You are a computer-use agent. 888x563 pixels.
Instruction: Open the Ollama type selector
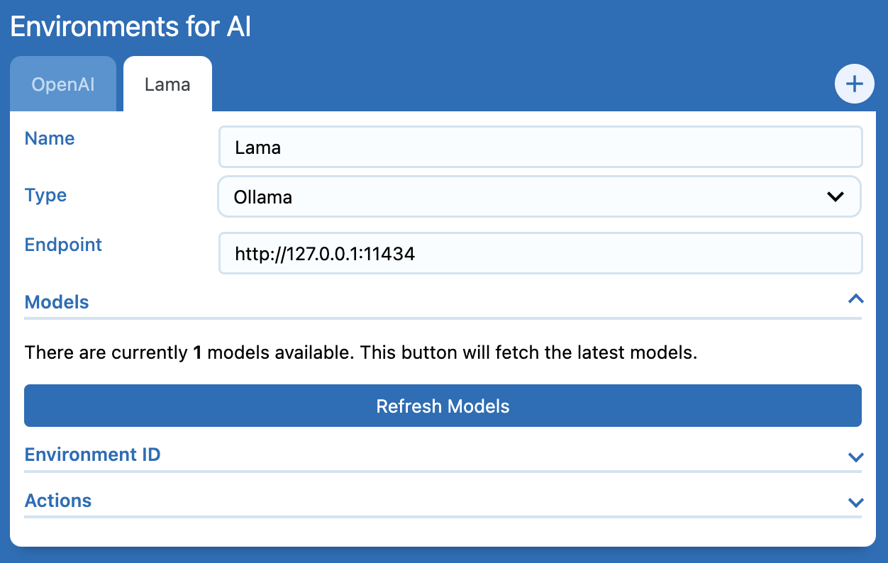point(539,196)
